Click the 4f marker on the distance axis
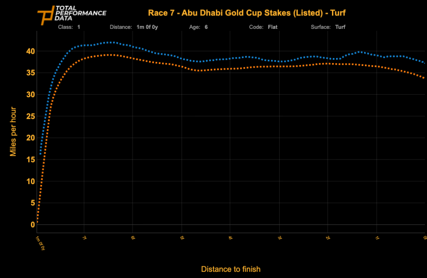 pyautogui.click(x=230, y=238)
